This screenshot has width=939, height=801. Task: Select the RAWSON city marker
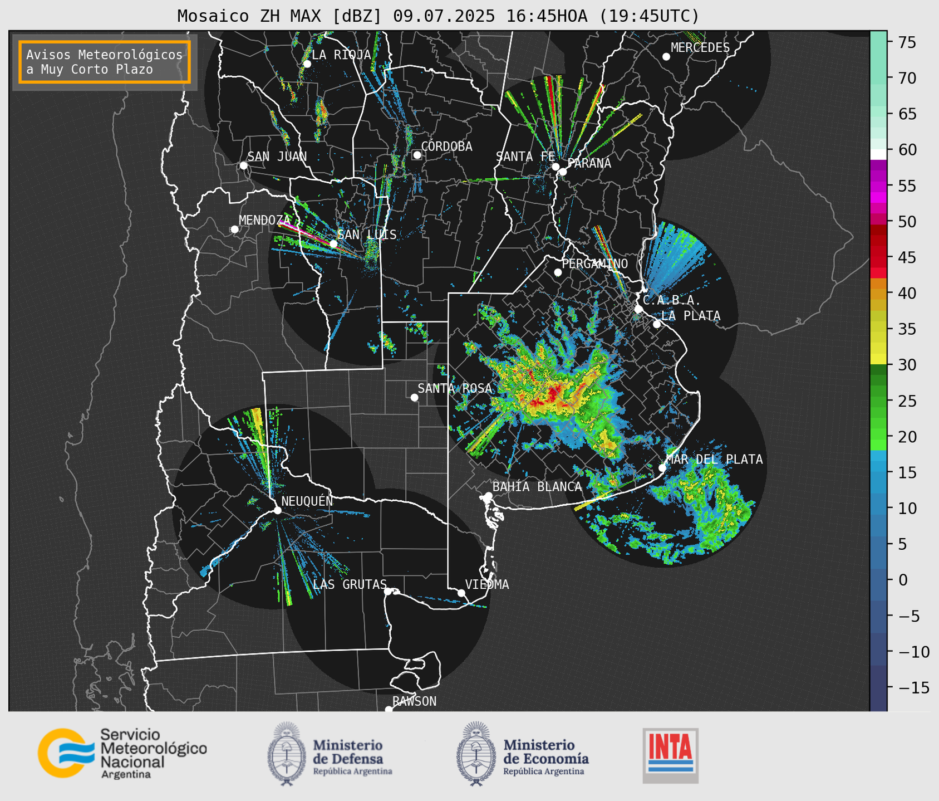click(x=389, y=710)
